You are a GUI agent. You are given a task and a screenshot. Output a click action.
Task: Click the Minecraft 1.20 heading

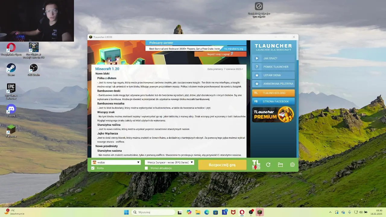(107, 69)
